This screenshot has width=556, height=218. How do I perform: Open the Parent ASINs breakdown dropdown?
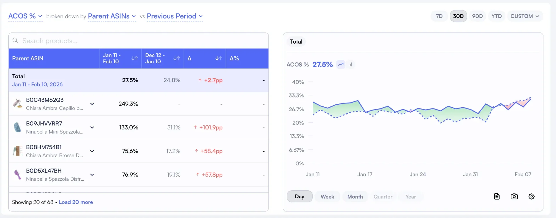pyautogui.click(x=112, y=16)
